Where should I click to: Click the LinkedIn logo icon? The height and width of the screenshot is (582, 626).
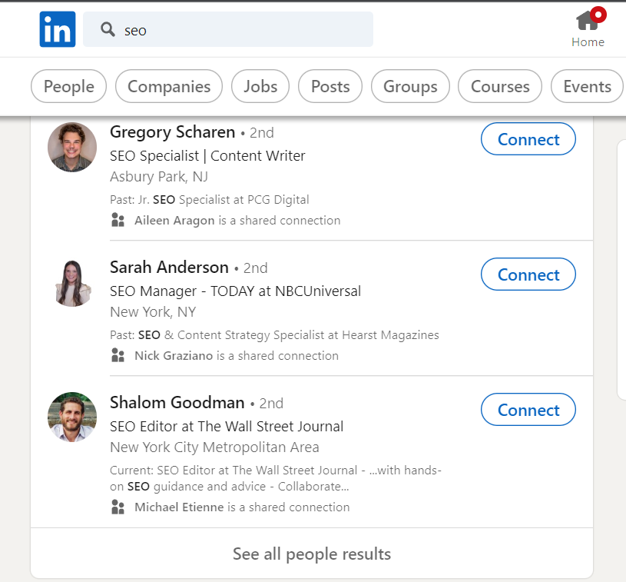coord(58,29)
